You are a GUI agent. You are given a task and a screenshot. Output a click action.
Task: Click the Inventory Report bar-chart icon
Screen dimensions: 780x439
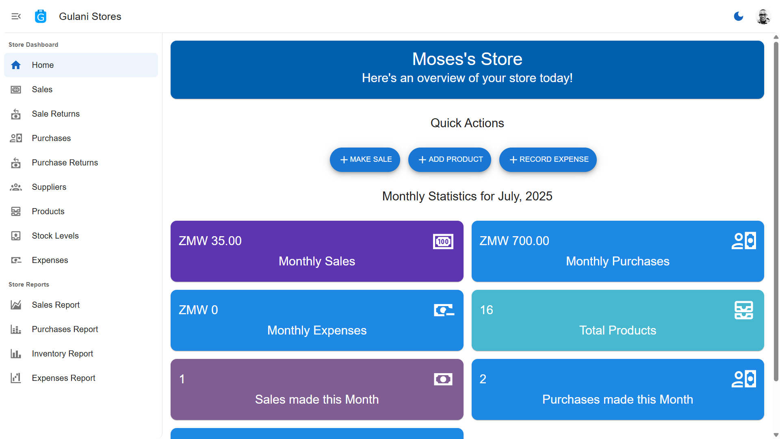point(16,354)
